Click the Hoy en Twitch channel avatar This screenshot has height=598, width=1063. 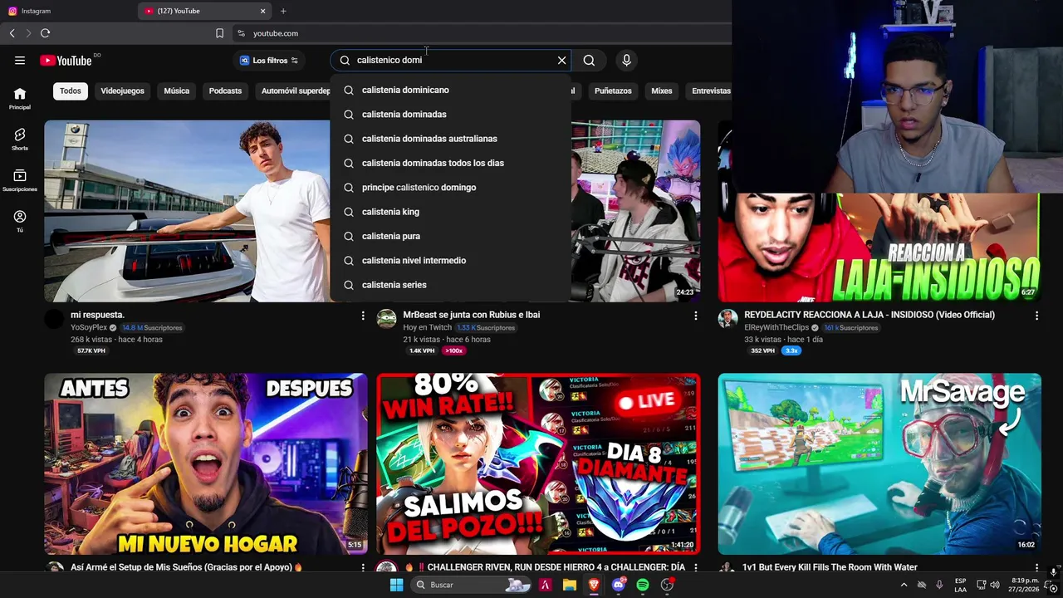(x=387, y=319)
